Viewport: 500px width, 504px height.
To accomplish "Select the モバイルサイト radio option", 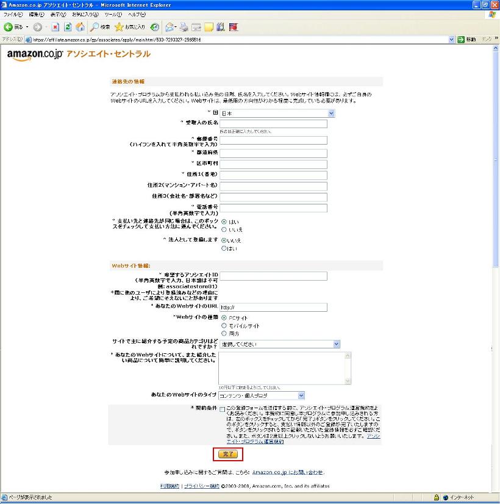I will (x=224, y=326).
